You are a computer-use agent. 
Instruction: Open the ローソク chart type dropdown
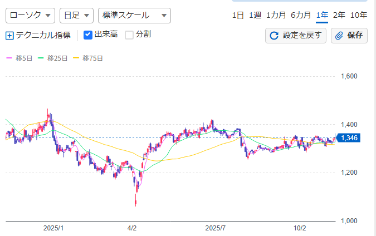click(30, 16)
